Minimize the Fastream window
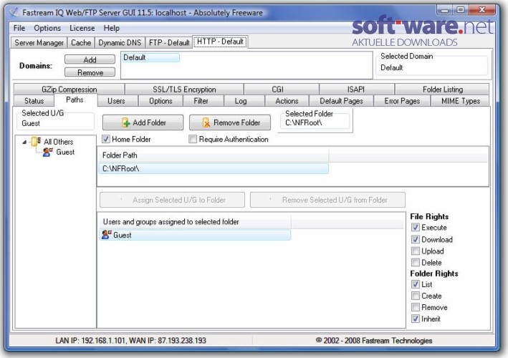 pos(444,10)
